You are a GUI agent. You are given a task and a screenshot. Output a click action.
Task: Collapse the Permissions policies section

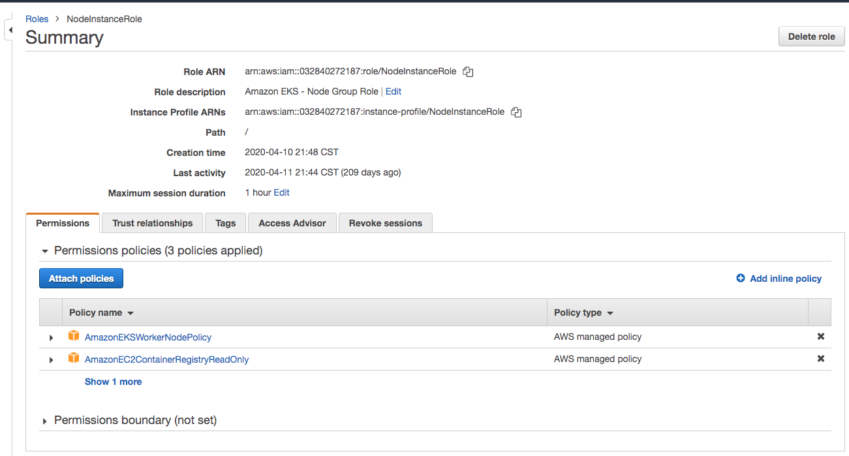coord(44,250)
